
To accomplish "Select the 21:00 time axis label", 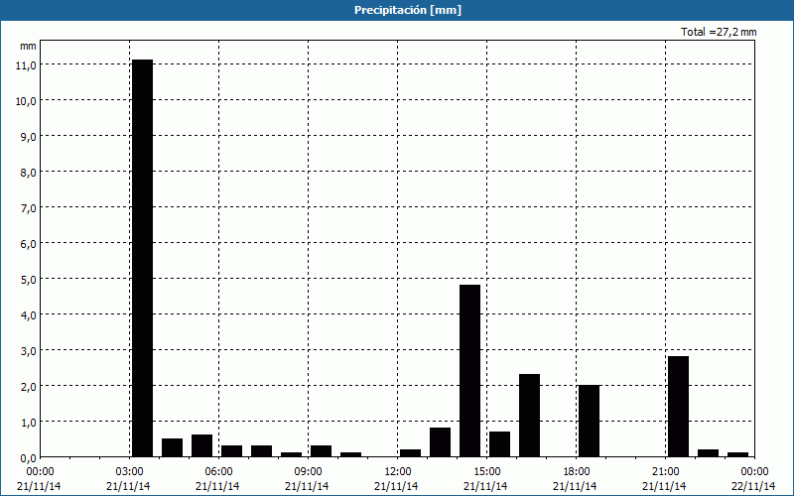I will coord(665,471).
